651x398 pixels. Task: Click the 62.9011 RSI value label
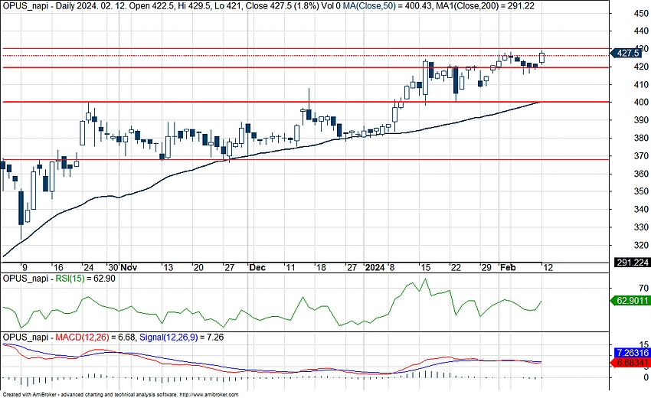(630, 301)
